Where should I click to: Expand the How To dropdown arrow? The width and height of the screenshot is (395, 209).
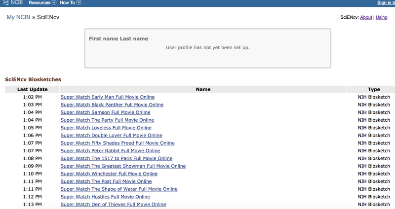(x=79, y=2)
